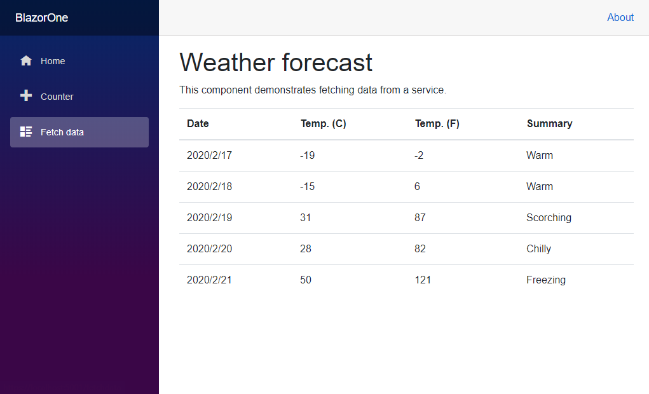Click the Weather forecast heading

coord(276,62)
